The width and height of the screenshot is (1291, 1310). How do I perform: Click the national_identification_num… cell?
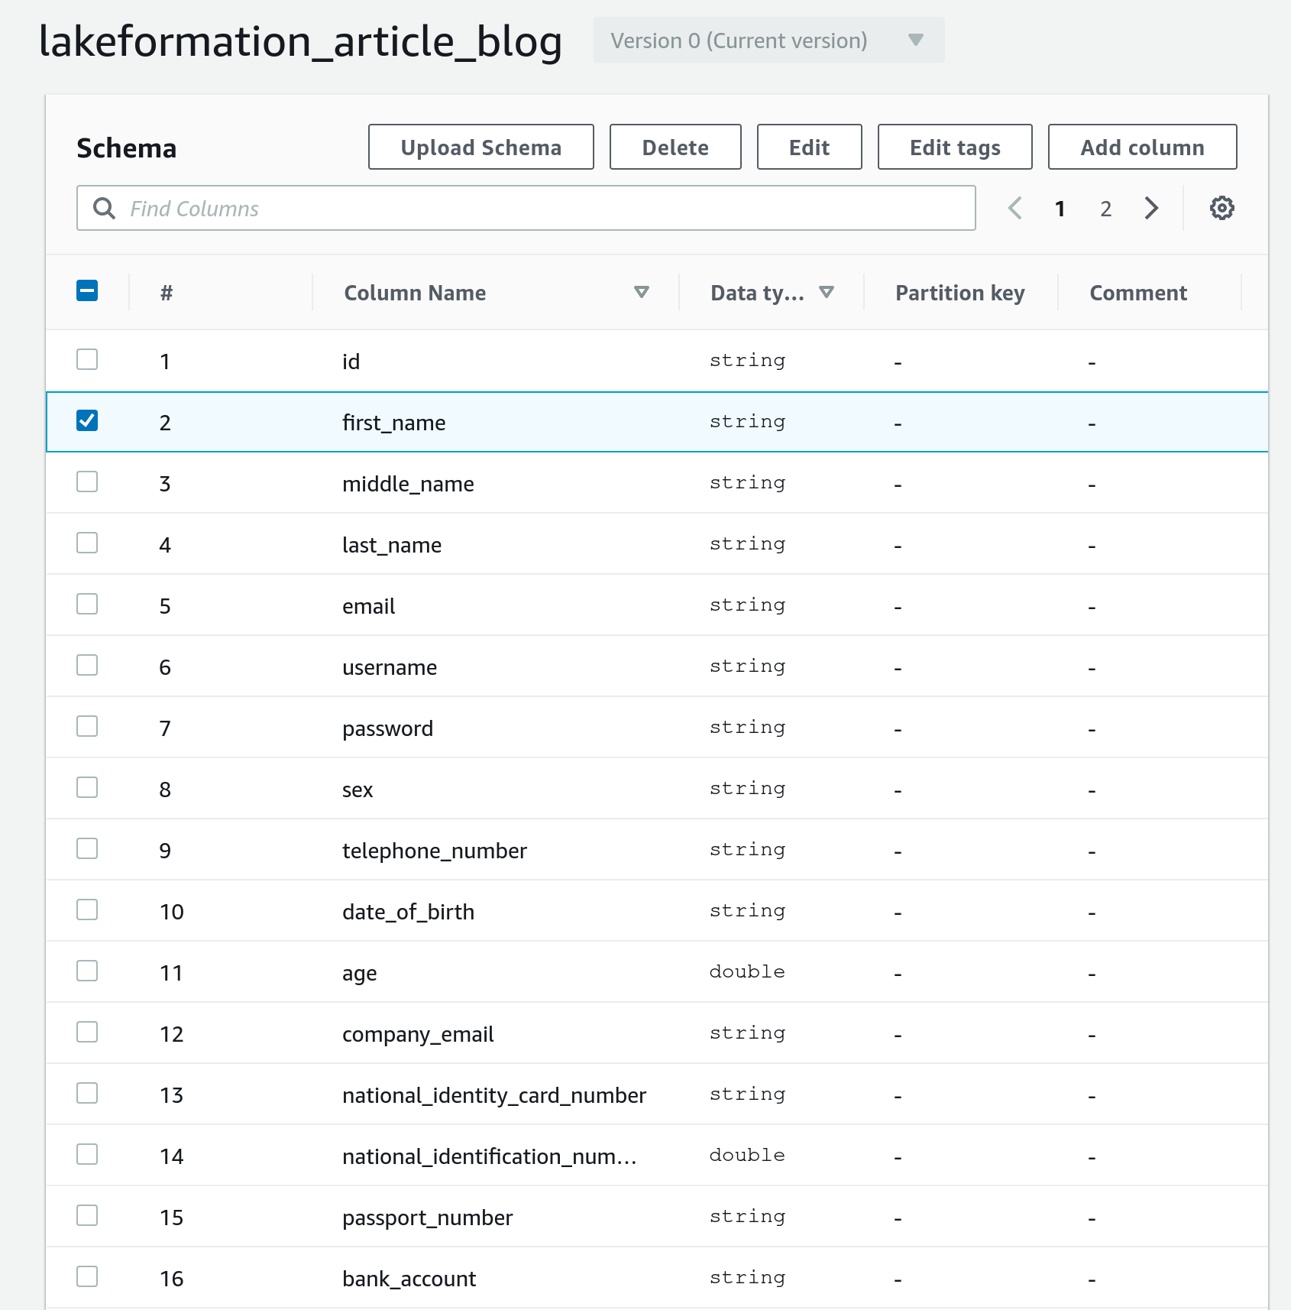pos(489,1156)
